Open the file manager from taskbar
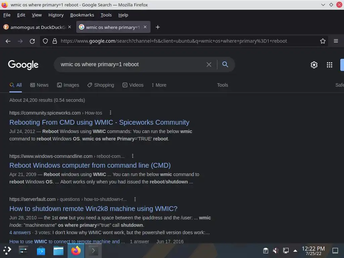This screenshot has width=344, height=258. [58, 251]
